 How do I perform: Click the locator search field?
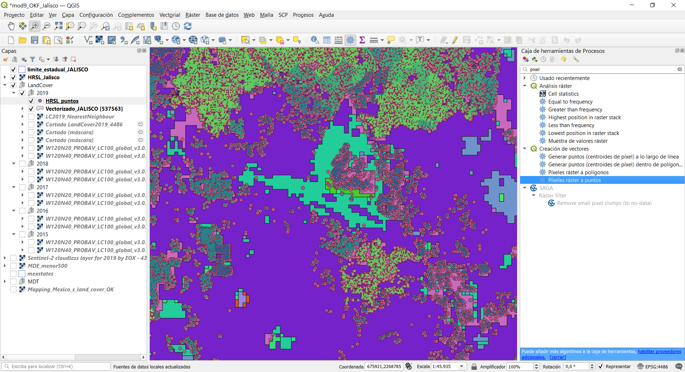click(56, 366)
